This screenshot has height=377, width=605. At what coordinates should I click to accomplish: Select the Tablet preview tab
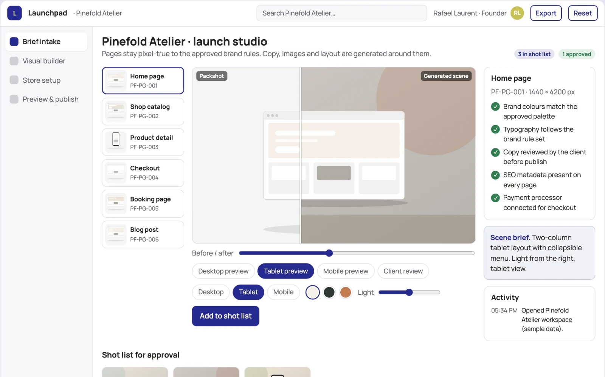tap(286, 271)
